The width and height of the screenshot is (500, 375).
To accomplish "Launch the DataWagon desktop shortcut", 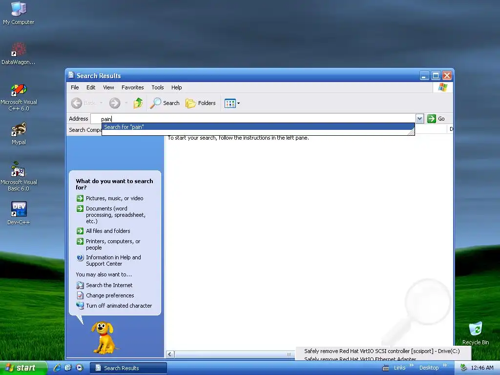I will point(19,53).
